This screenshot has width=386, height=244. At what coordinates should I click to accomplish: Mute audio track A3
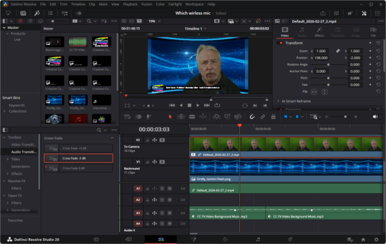[x=169, y=213]
